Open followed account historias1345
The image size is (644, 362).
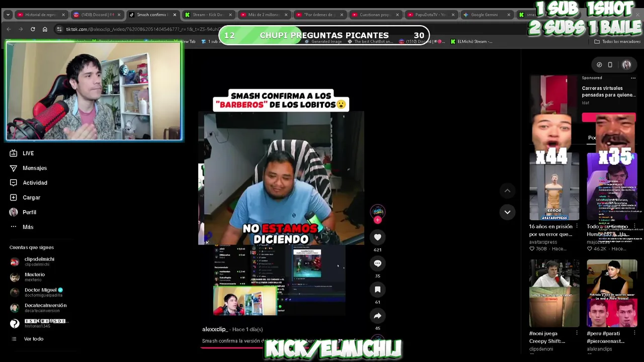(x=39, y=323)
